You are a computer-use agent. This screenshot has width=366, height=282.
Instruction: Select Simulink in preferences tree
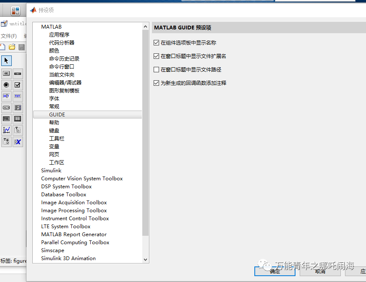click(51, 171)
